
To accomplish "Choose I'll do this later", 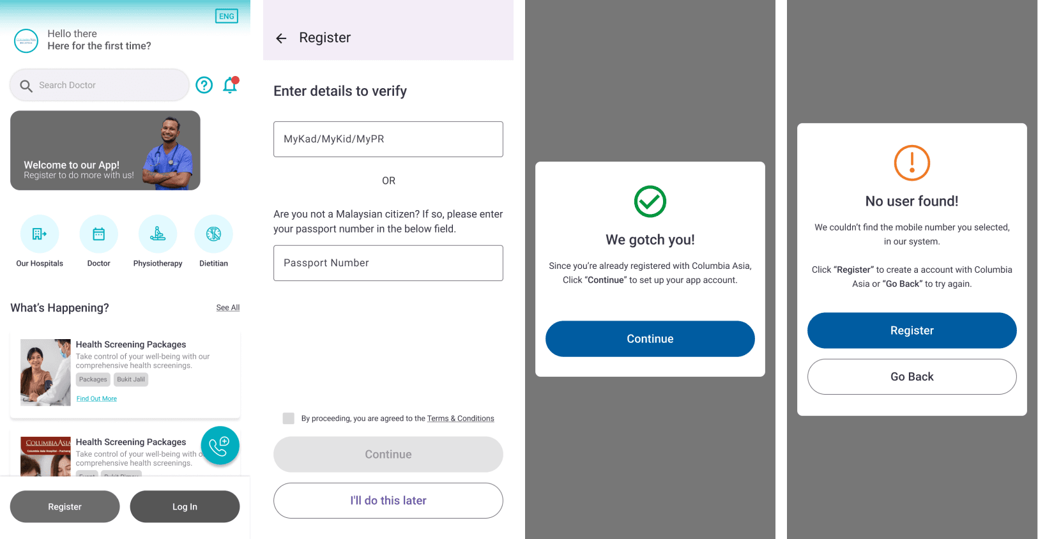I will (388, 501).
